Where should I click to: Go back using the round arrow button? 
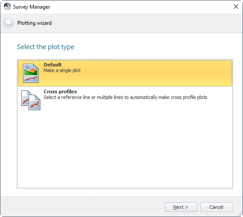point(9,23)
